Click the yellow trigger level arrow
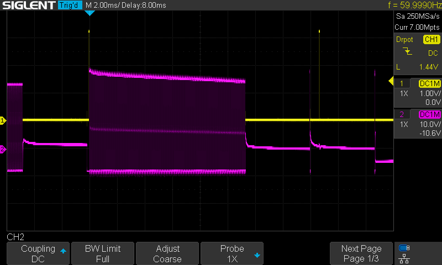The width and height of the screenshot is (442, 265). tap(391, 81)
